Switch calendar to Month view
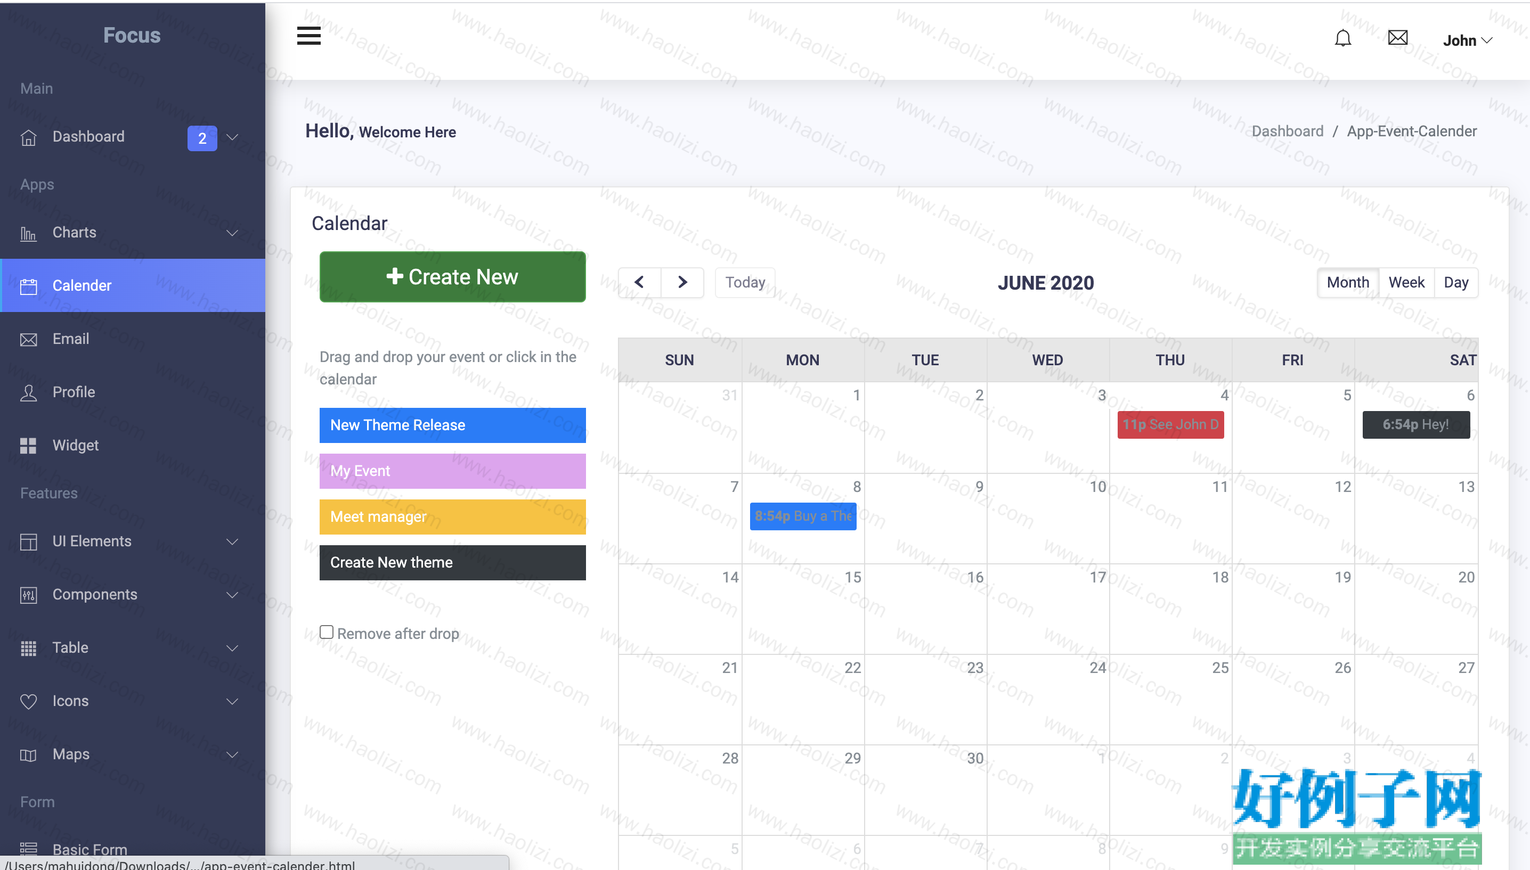Viewport: 1530px width, 870px height. click(x=1348, y=282)
